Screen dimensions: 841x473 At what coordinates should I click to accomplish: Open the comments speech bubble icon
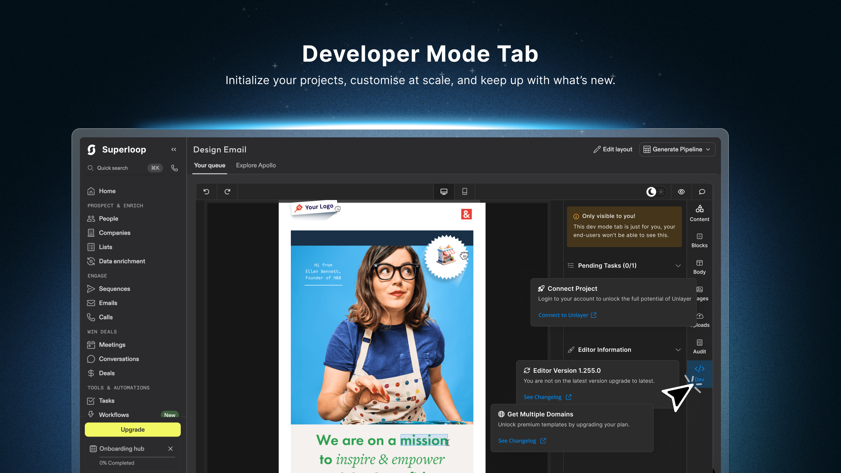pyautogui.click(x=702, y=192)
